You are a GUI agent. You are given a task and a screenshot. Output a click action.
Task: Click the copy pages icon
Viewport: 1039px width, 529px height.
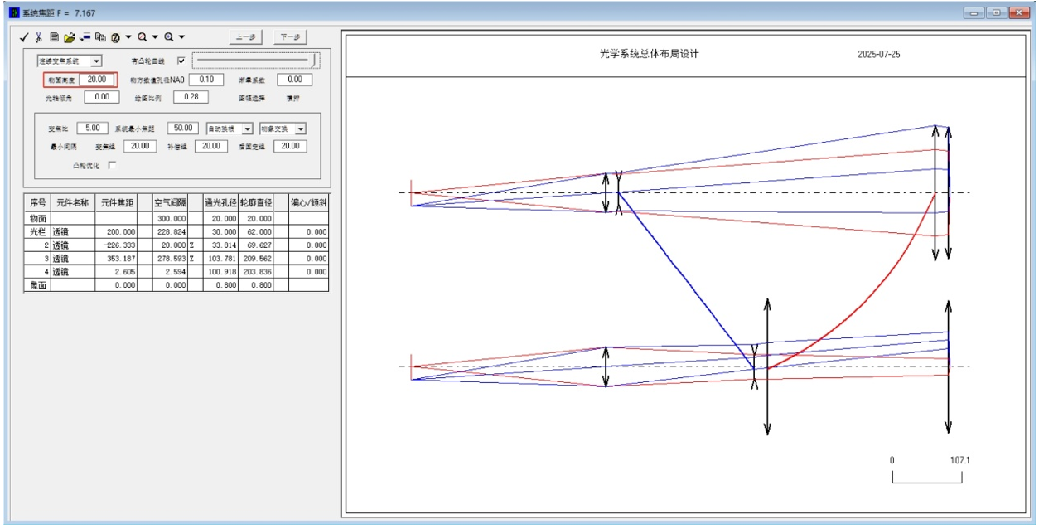[100, 37]
